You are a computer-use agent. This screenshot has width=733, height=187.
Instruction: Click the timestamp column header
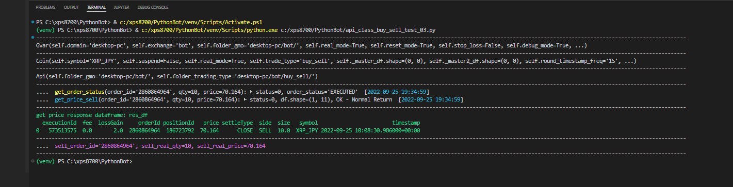click(406, 123)
